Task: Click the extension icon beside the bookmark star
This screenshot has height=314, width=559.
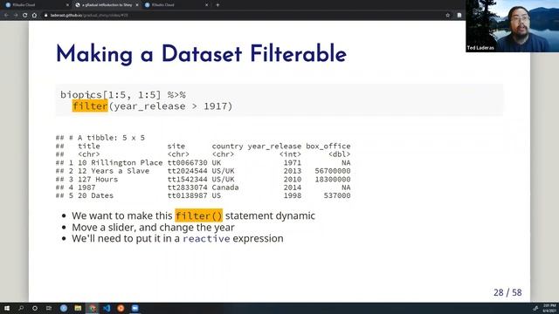Action: 459,16
